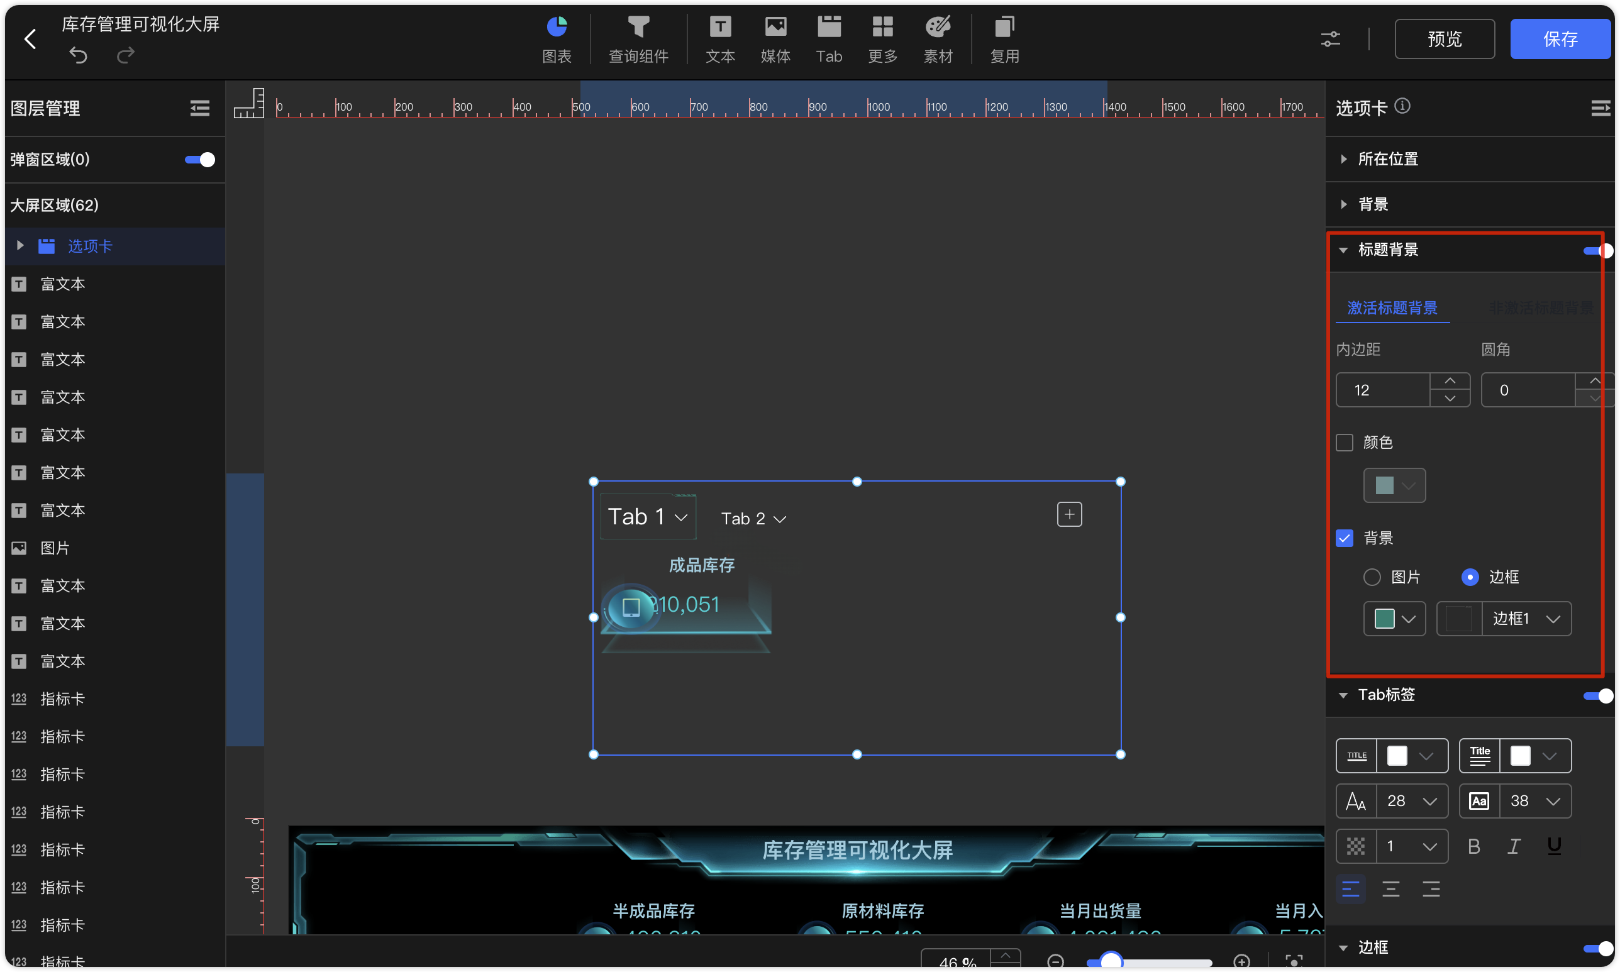The height and width of the screenshot is (972, 1620).
Task: Open the 复用 reuse tool
Action: click(1004, 40)
